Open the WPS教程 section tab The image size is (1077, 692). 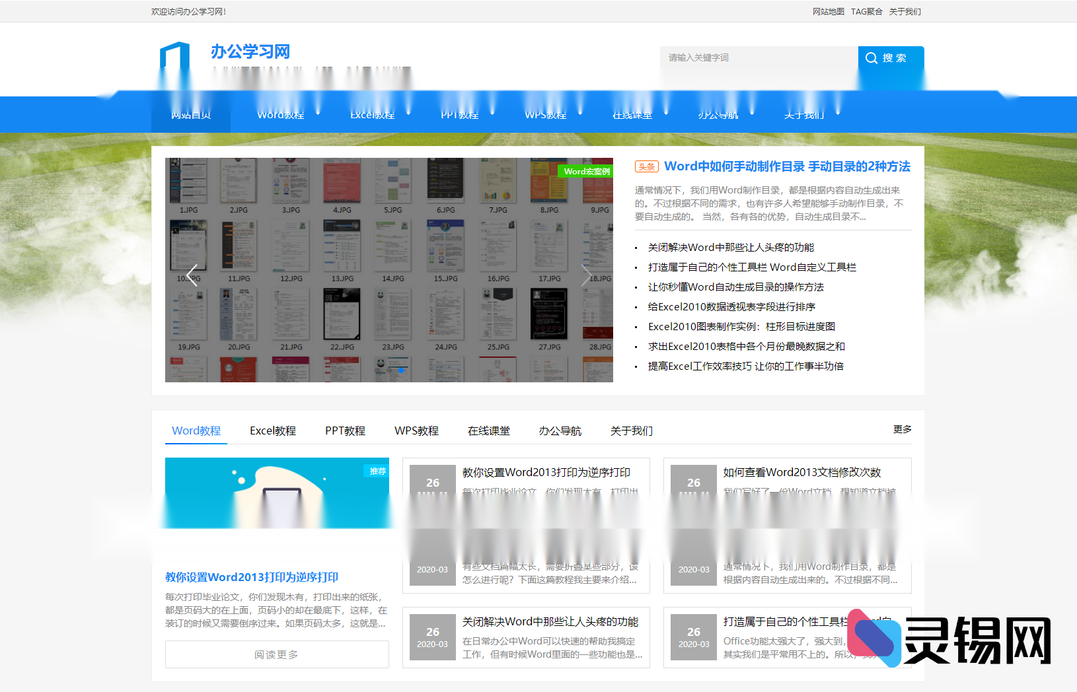point(416,431)
